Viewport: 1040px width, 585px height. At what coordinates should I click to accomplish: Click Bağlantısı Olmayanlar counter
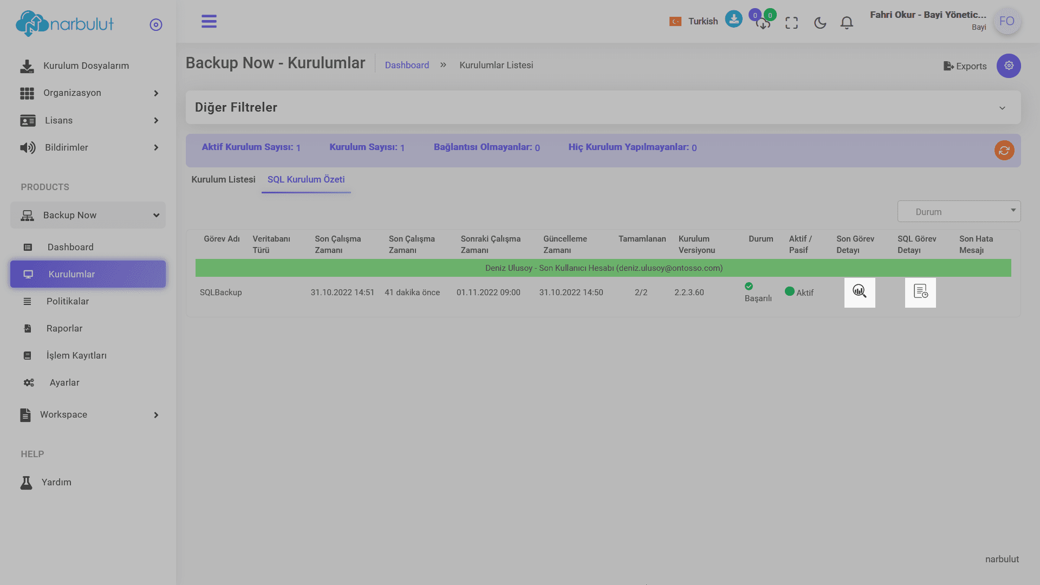point(486,147)
